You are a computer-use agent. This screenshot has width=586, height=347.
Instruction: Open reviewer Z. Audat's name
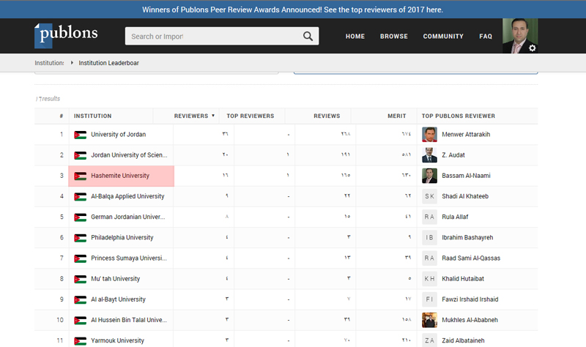[453, 155]
